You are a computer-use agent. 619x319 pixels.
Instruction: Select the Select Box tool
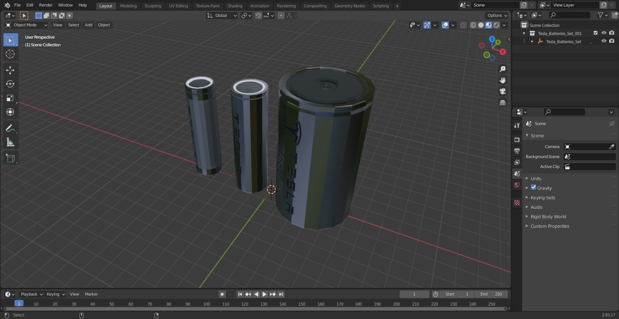10,40
